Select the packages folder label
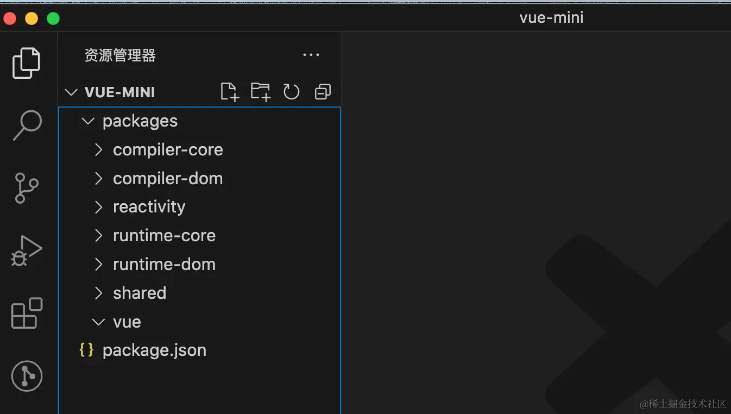The image size is (731, 414). 140,121
